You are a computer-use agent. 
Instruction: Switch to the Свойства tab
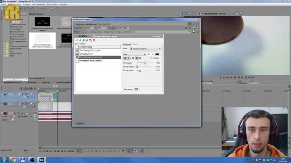pos(127,44)
